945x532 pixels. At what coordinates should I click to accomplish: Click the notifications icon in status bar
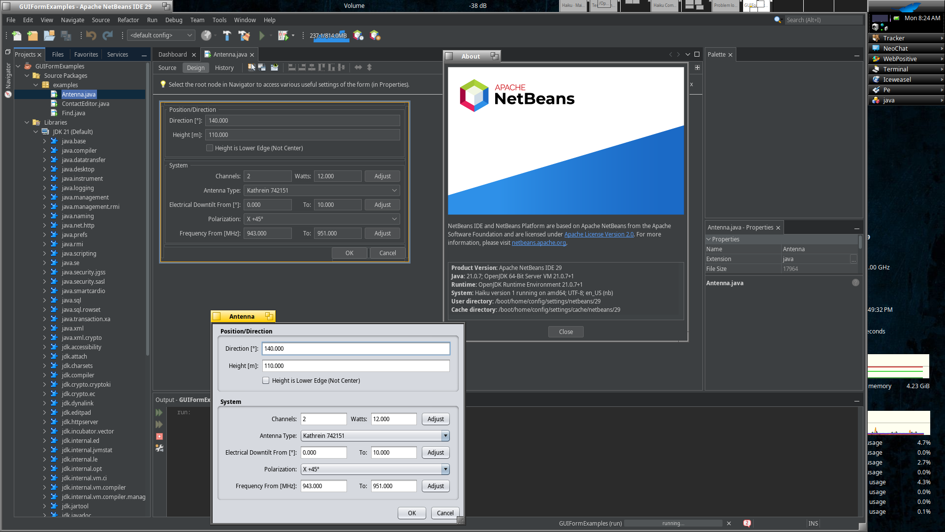[x=747, y=523]
